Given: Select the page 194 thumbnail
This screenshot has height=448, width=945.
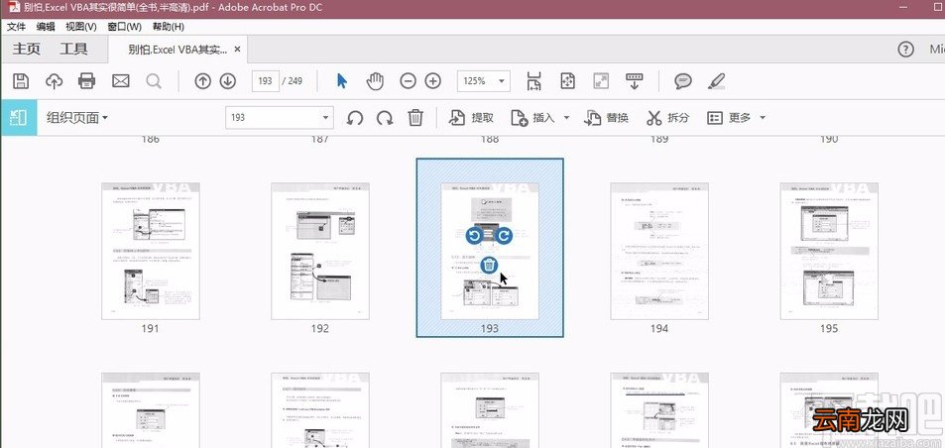Looking at the screenshot, I should tap(659, 251).
